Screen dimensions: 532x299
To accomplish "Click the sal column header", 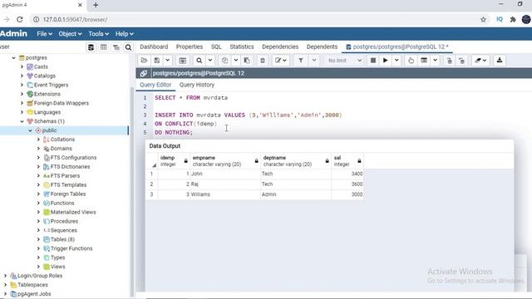I will (x=347, y=160).
